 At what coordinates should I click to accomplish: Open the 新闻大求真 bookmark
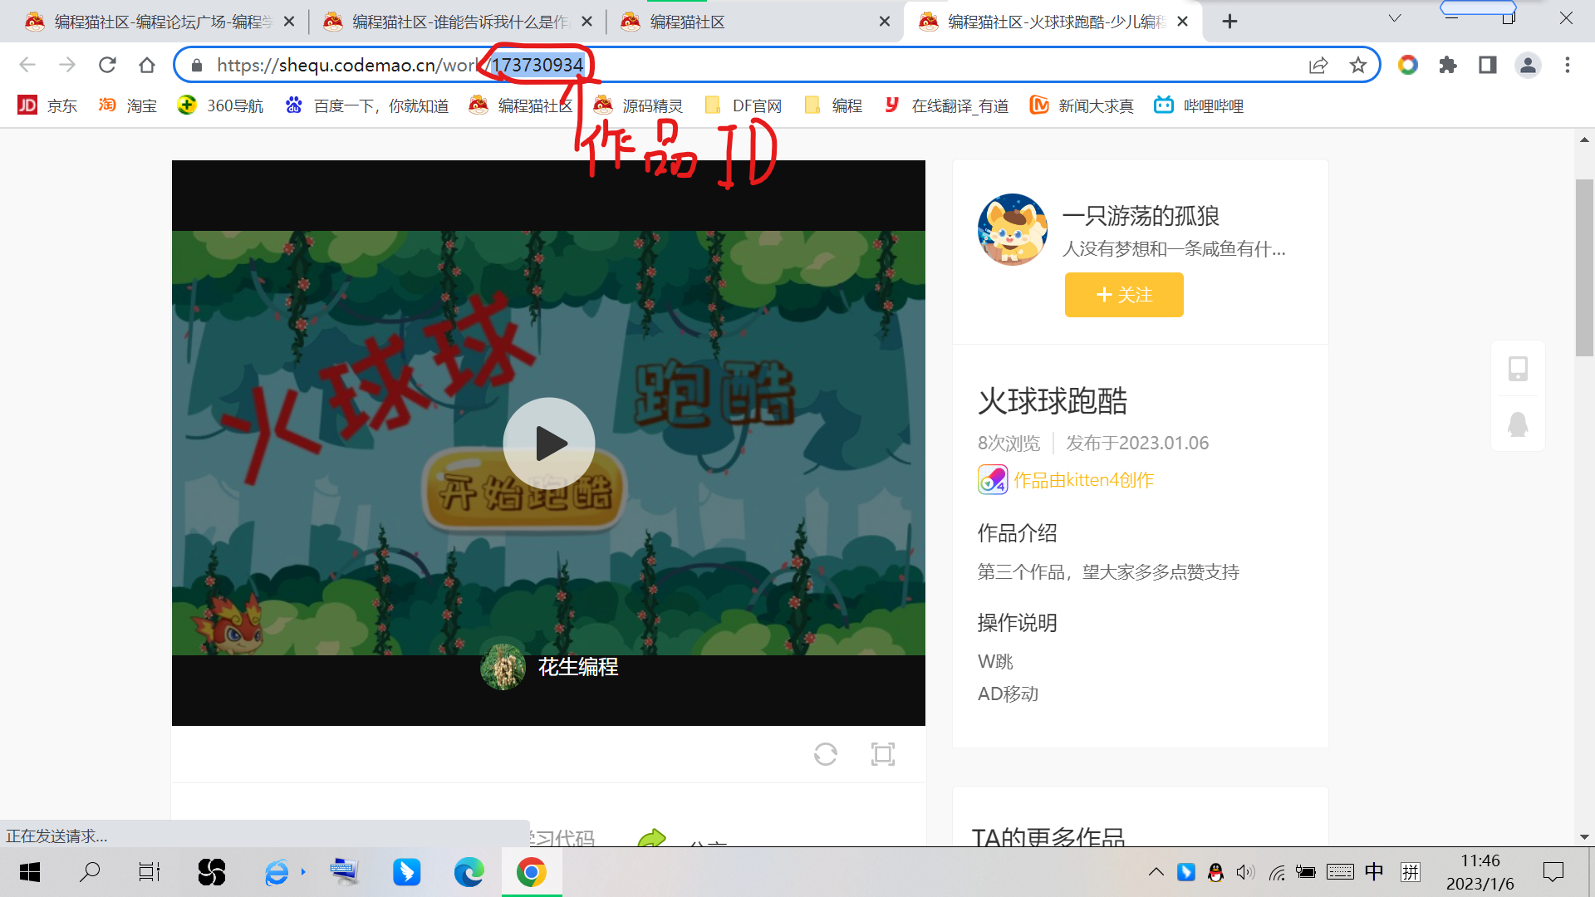tap(1082, 105)
